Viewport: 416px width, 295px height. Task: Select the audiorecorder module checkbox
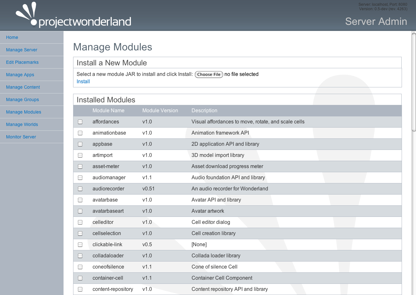pos(80,189)
